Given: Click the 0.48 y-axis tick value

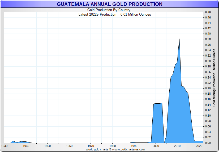Looking at the screenshot, I should [x=208, y=12].
